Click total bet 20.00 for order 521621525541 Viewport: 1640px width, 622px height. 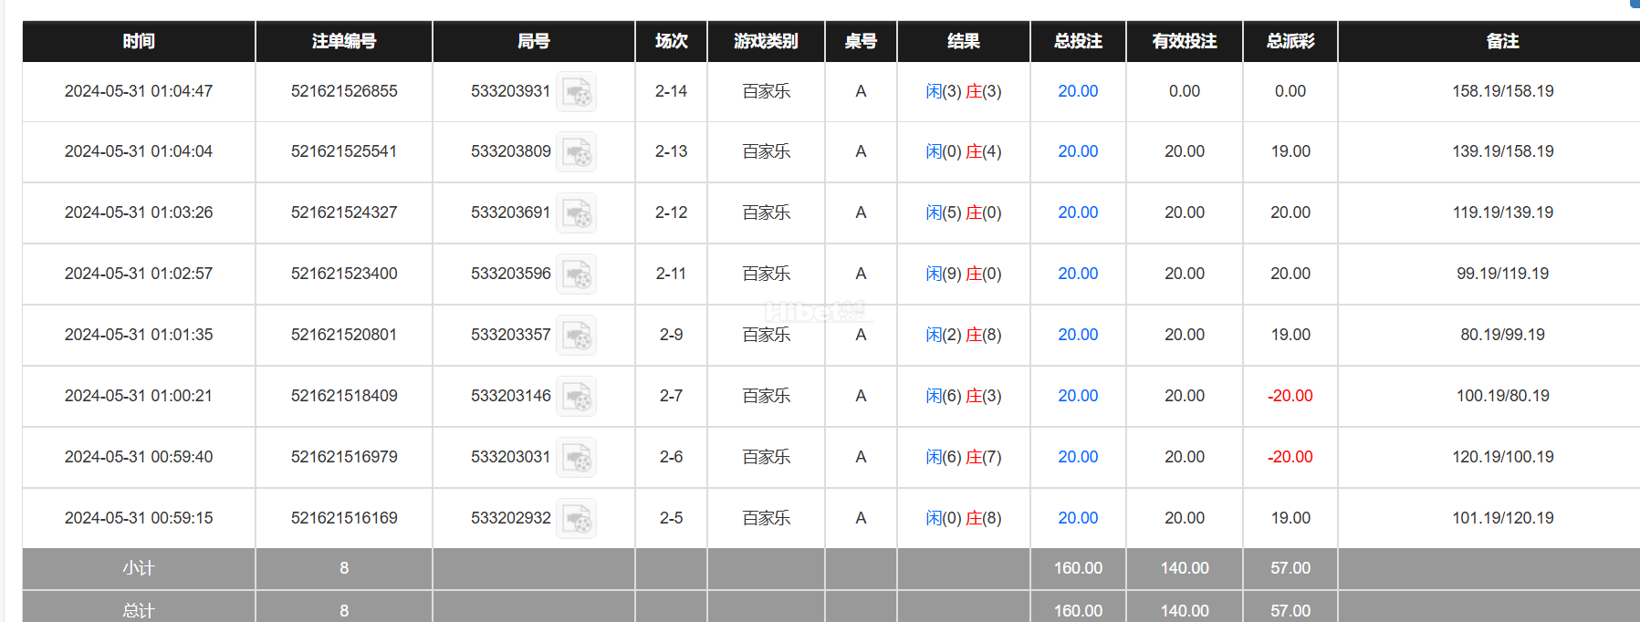tap(1078, 151)
